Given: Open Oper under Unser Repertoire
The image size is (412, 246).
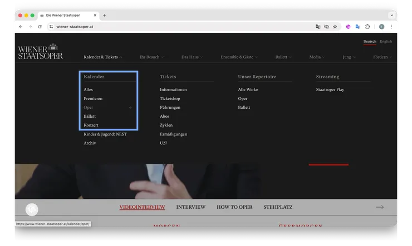Looking at the screenshot, I should pyautogui.click(x=243, y=98).
